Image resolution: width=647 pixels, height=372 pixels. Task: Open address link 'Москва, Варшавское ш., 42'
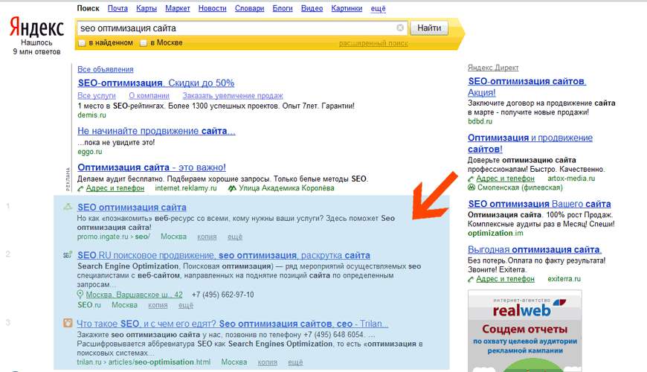[134, 295]
